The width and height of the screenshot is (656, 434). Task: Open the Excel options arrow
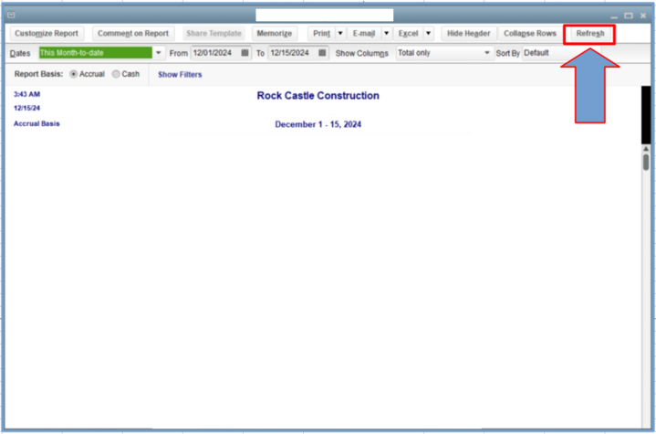pyautogui.click(x=429, y=33)
